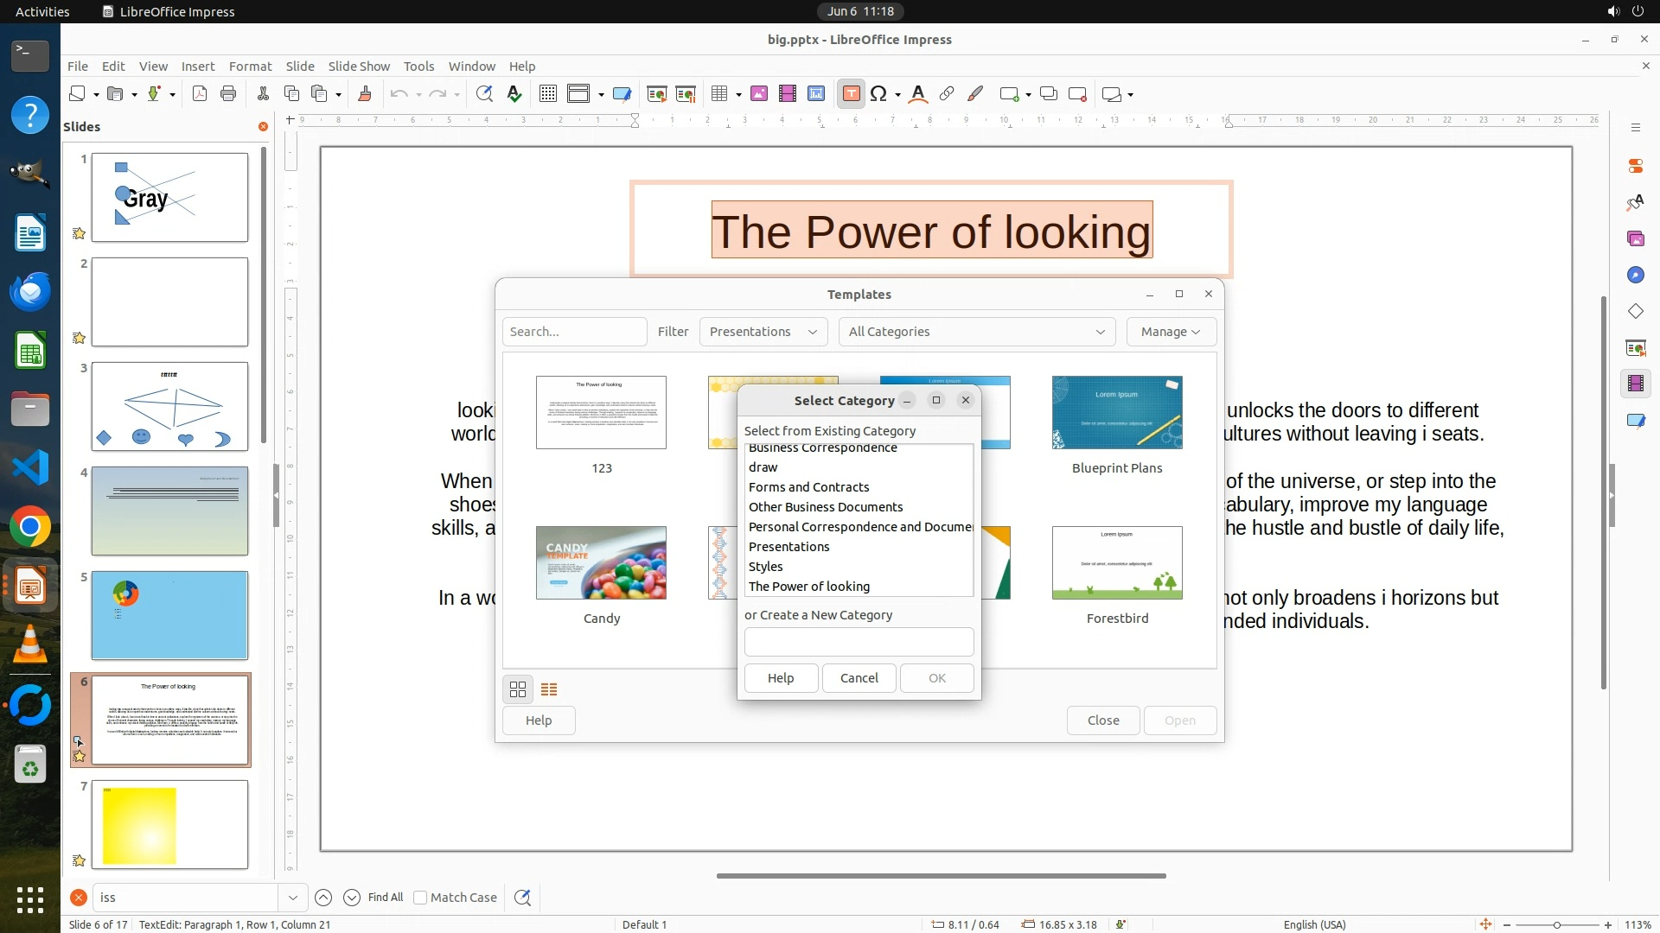Expand the All Categories dropdown
Viewport: 1660px width, 933px height.
pyautogui.click(x=976, y=332)
